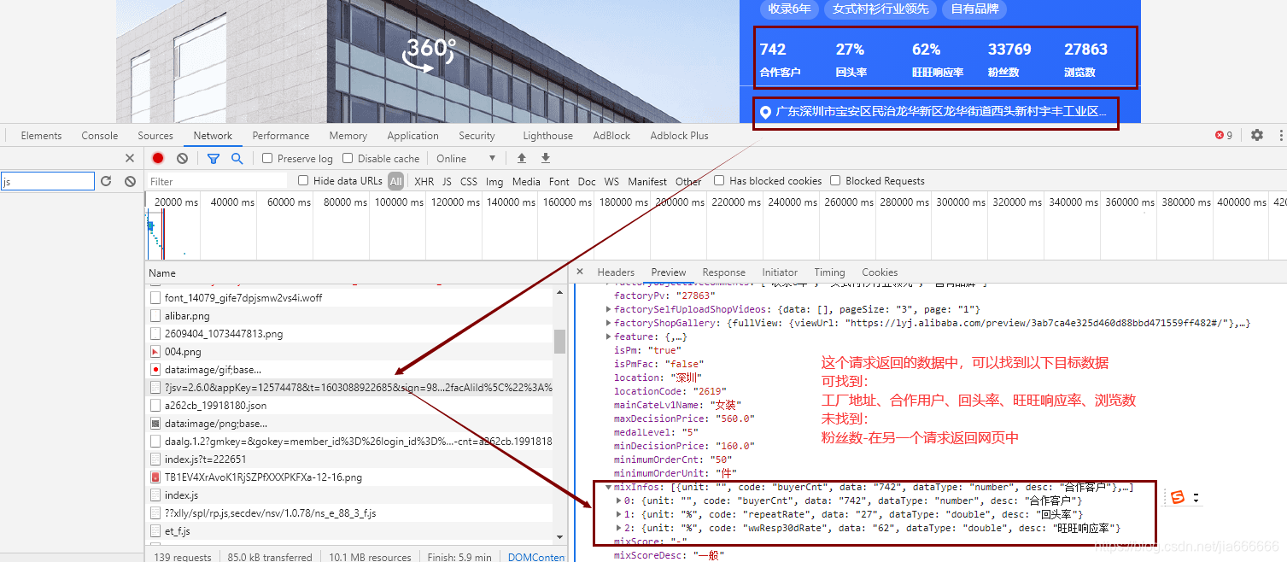Tick the checkbox beside alibar.png

pos(155,316)
